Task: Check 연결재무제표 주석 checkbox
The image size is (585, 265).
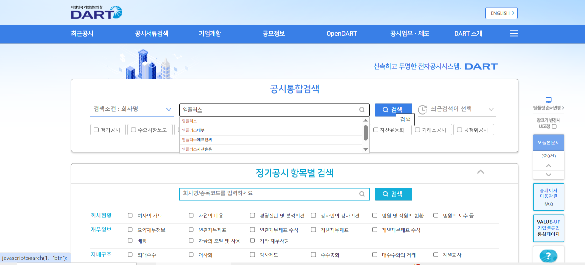Action: [x=252, y=230]
